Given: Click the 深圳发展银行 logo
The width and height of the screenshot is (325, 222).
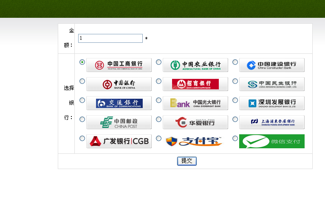Looking at the screenshot, I should click(x=272, y=103).
